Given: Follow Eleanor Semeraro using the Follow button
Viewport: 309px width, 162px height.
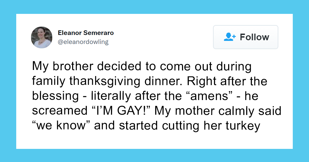Looking at the screenshot, I should [x=245, y=37].
